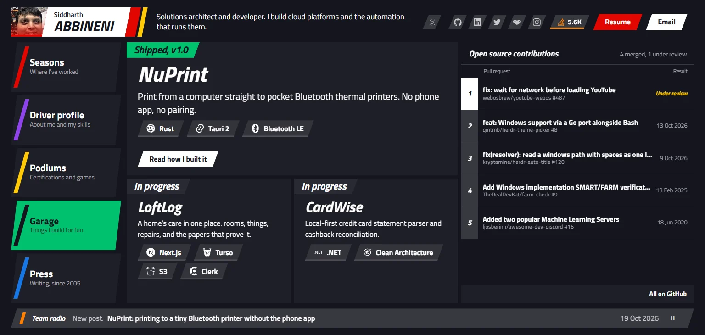The height and width of the screenshot is (335, 705).
Task: Click the Team radio label
Action: [x=49, y=318]
